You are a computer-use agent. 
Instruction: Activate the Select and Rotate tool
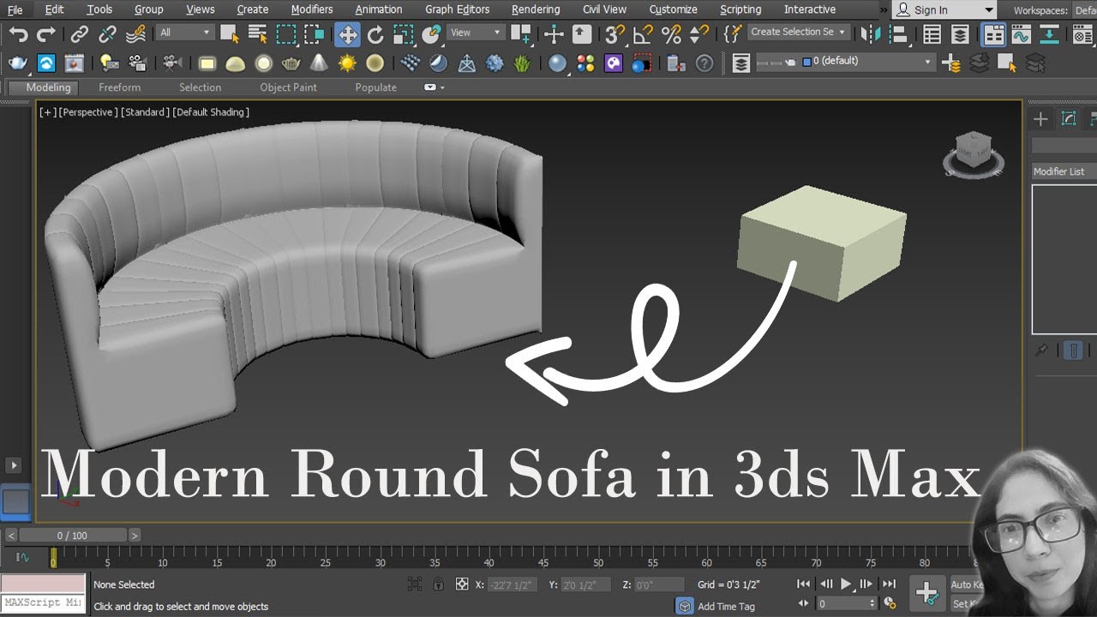(375, 34)
